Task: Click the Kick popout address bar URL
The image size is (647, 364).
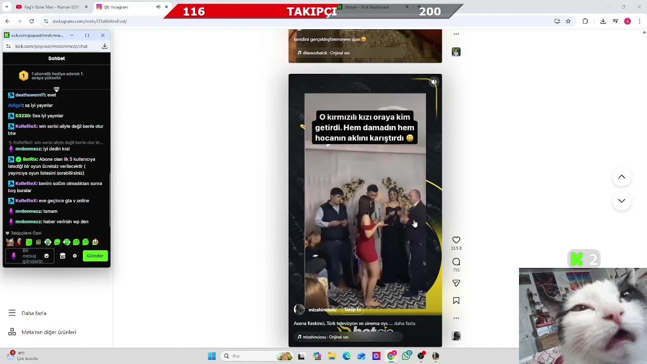Action: tap(52, 46)
